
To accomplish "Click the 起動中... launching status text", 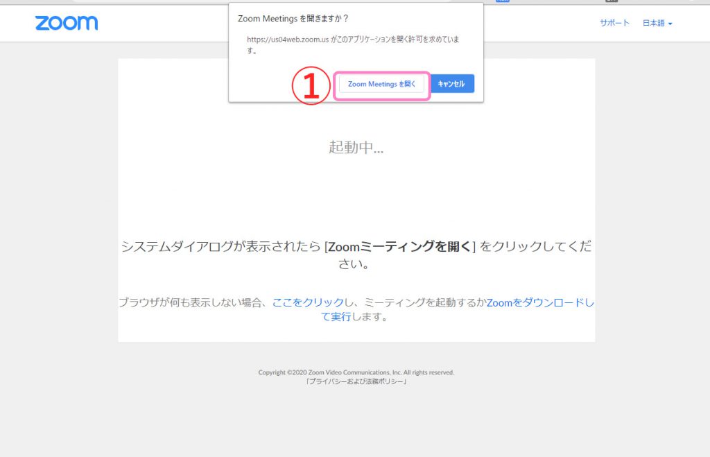I will tap(356, 147).
